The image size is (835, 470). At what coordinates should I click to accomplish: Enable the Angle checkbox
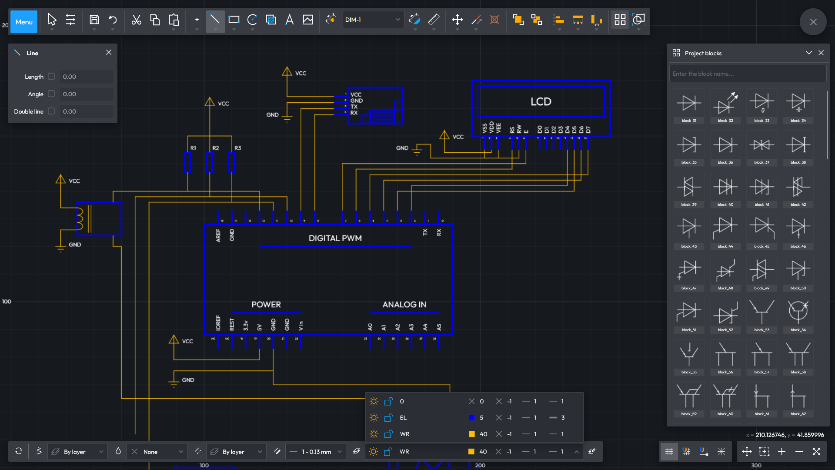pos(51,94)
